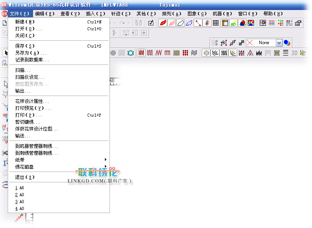Open the None combo box dropdown arrow
Screen dimensions: 312x228
(x=279, y=43)
